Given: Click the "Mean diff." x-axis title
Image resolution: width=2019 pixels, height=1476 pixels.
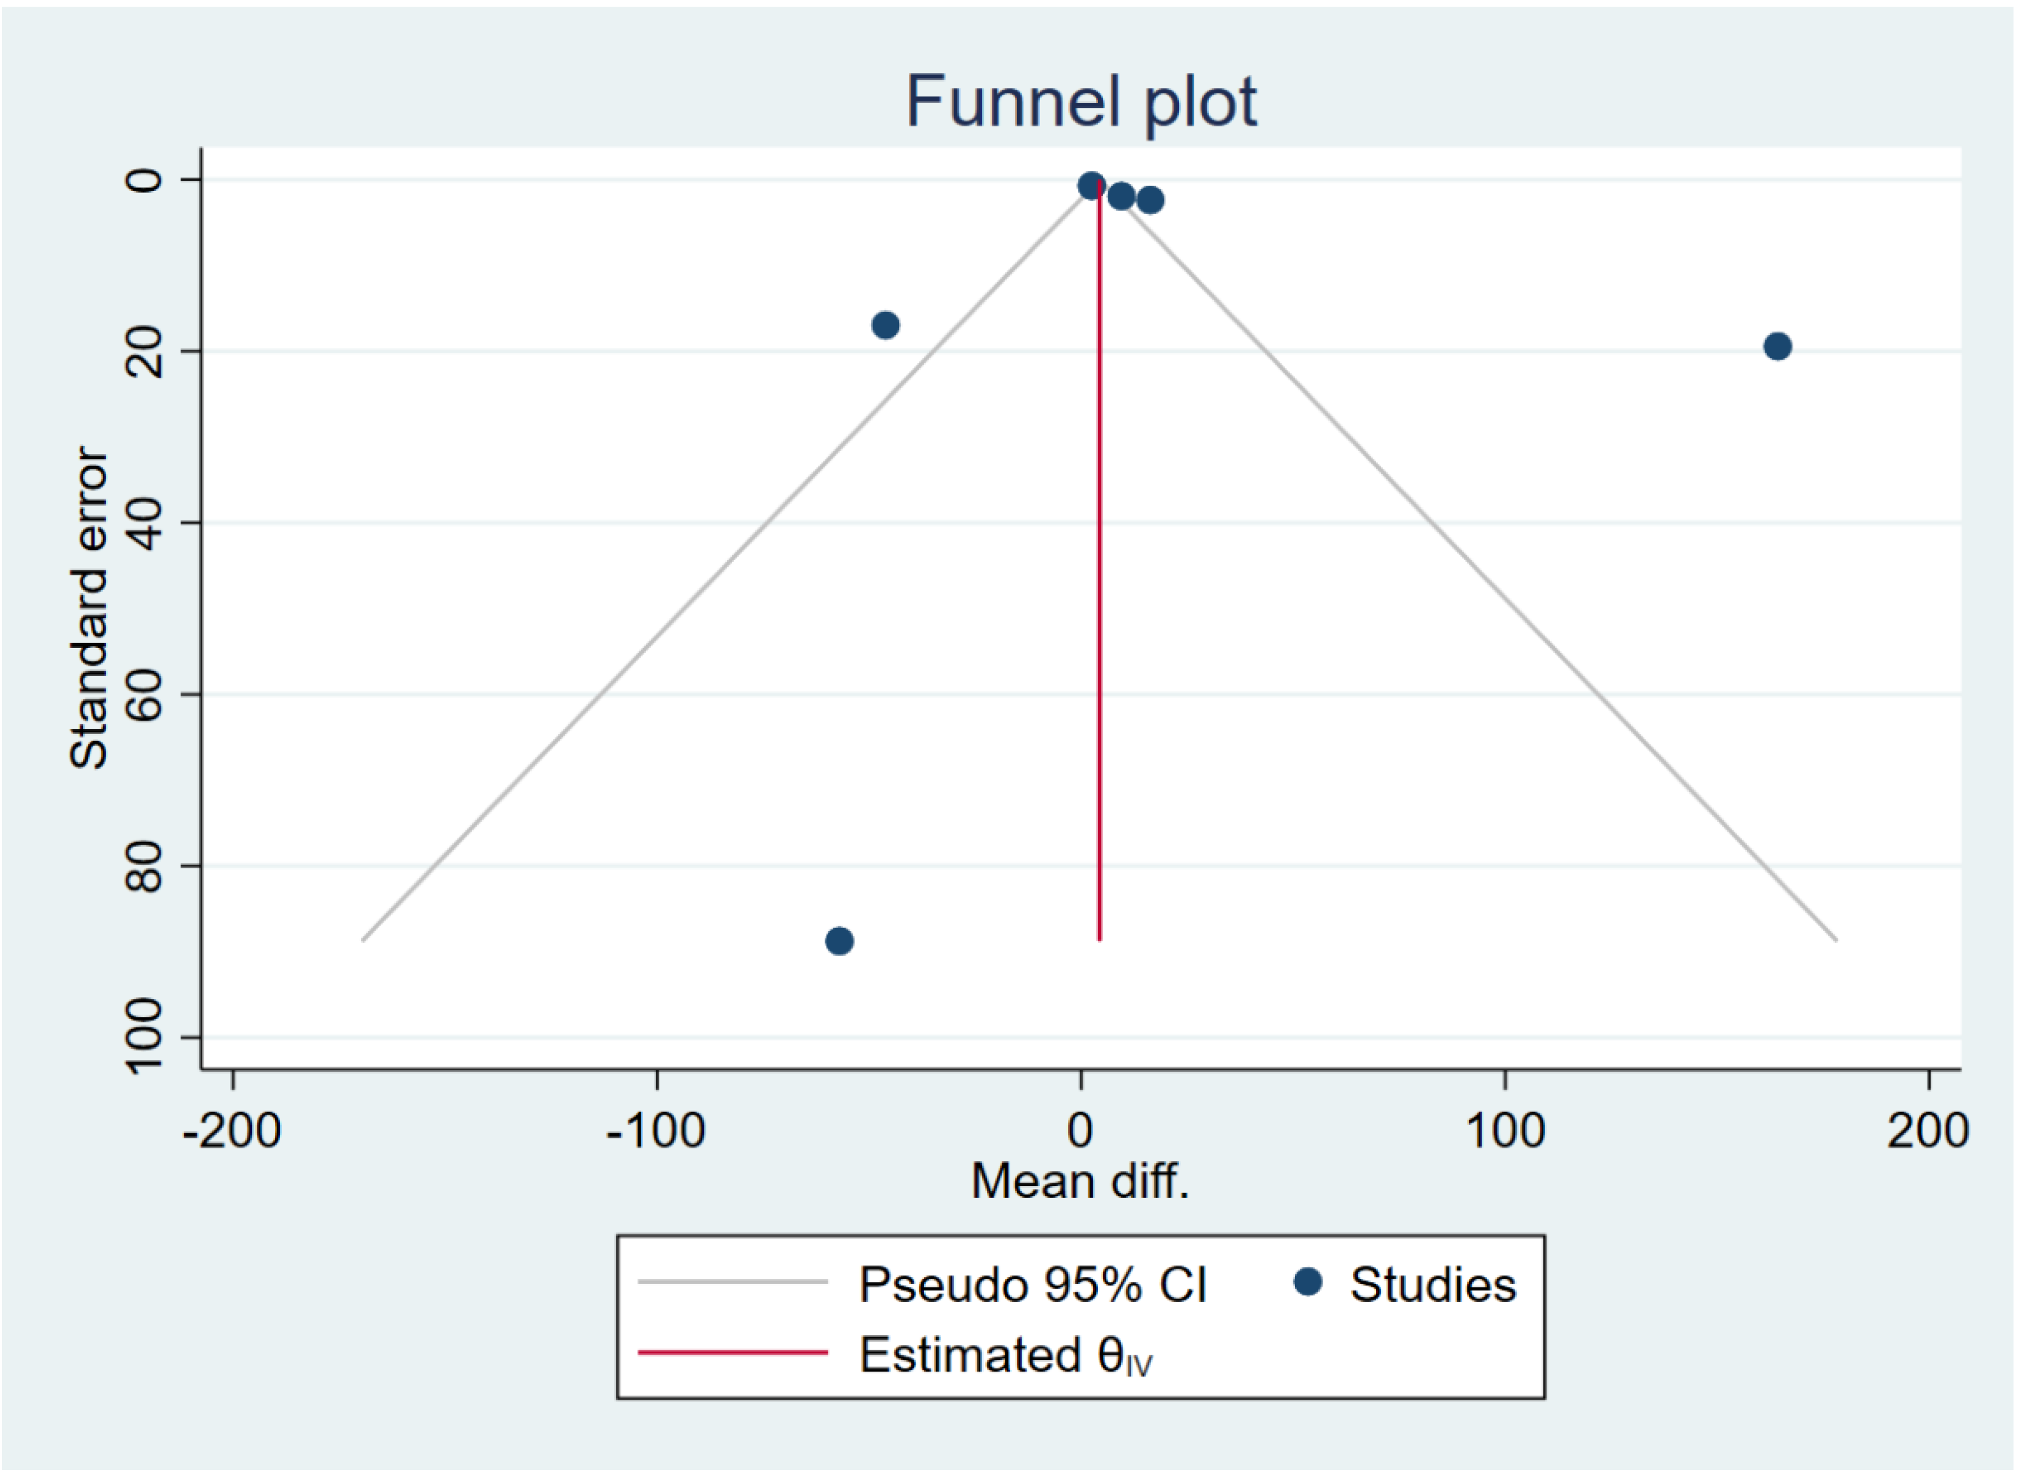Looking at the screenshot, I should coord(1080,1181).
